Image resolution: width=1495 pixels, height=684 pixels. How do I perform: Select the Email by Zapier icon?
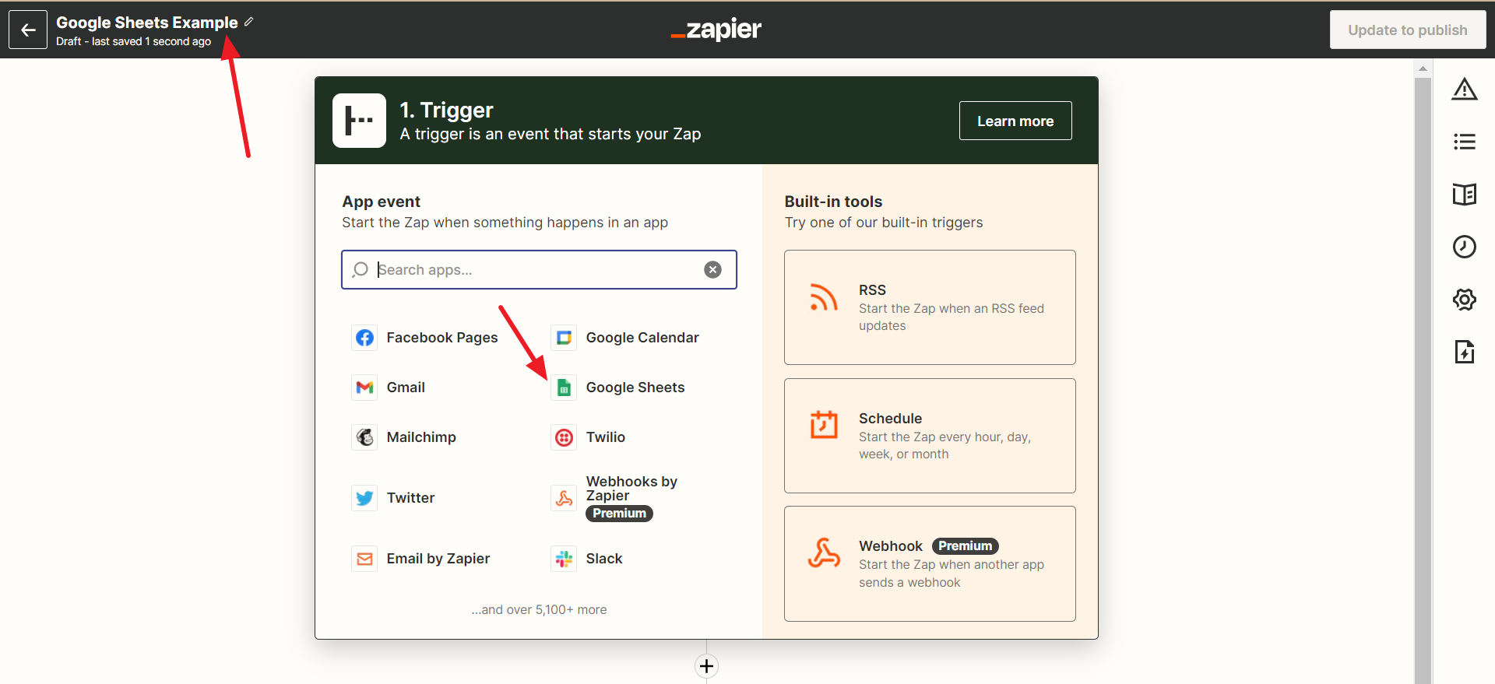364,559
